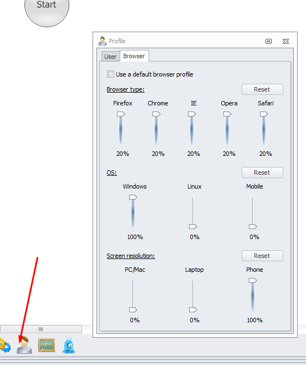The height and width of the screenshot is (365, 306).
Task: Click the Phone resolution slider handle
Action: [x=253, y=281]
